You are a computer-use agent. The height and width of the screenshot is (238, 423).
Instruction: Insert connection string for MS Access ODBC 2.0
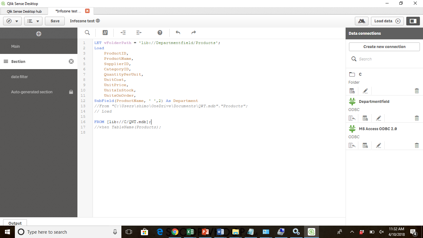click(352, 145)
